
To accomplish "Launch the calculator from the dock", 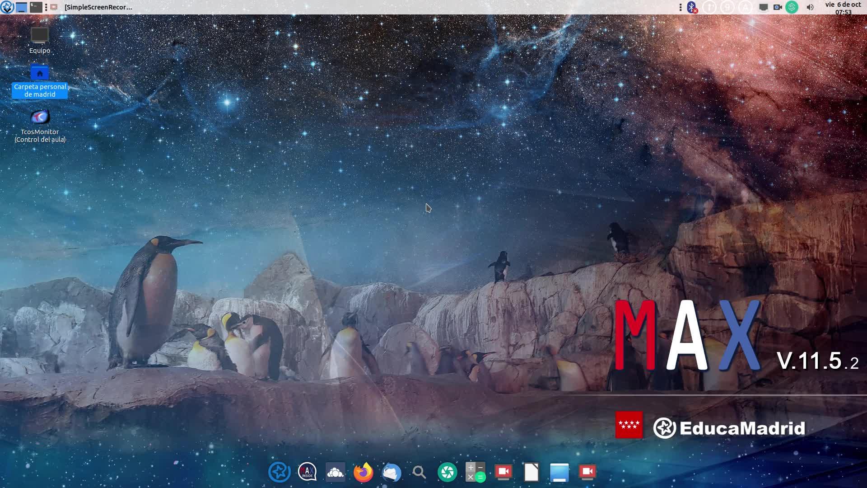I will (475, 472).
